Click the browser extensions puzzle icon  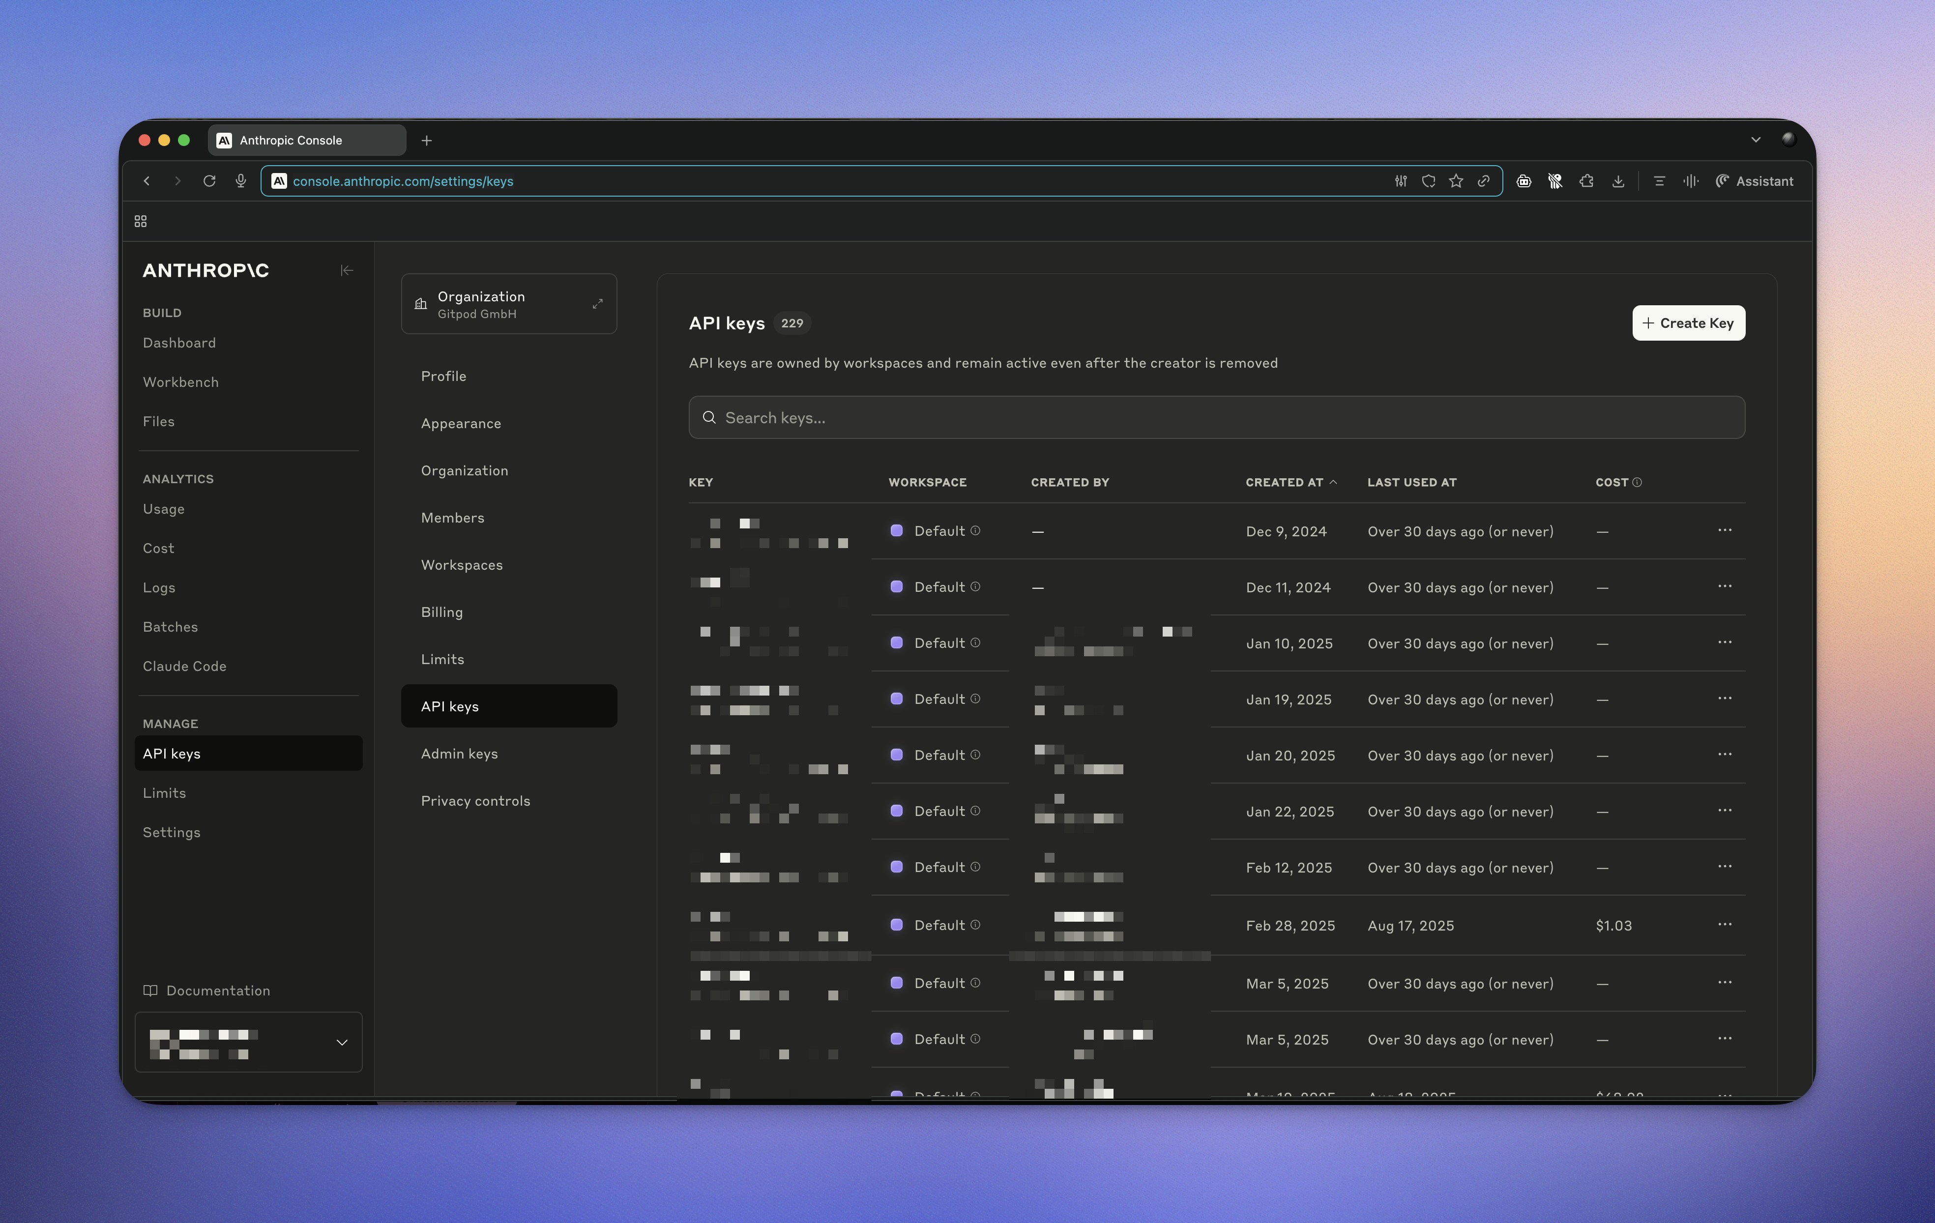(1585, 181)
